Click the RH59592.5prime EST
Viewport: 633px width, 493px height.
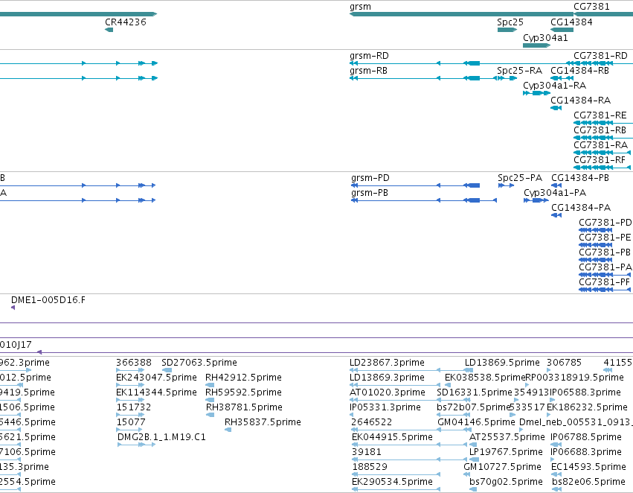(210, 400)
